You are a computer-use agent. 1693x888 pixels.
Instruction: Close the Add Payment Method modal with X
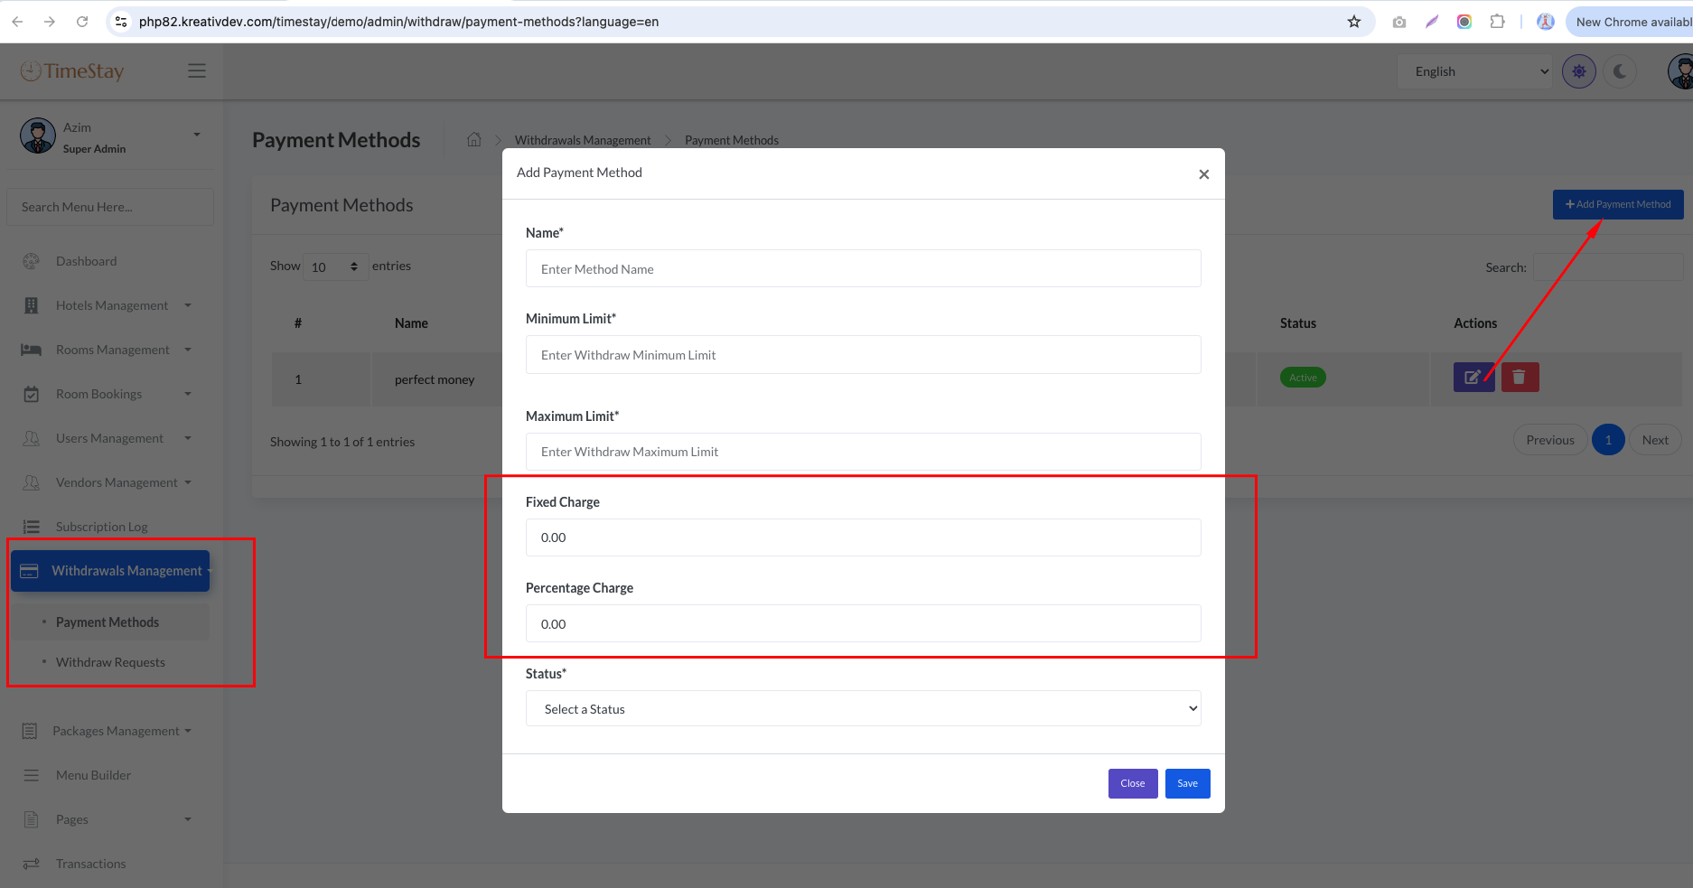[1203, 174]
